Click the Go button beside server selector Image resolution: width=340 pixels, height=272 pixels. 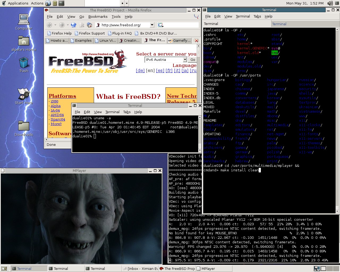(193, 60)
